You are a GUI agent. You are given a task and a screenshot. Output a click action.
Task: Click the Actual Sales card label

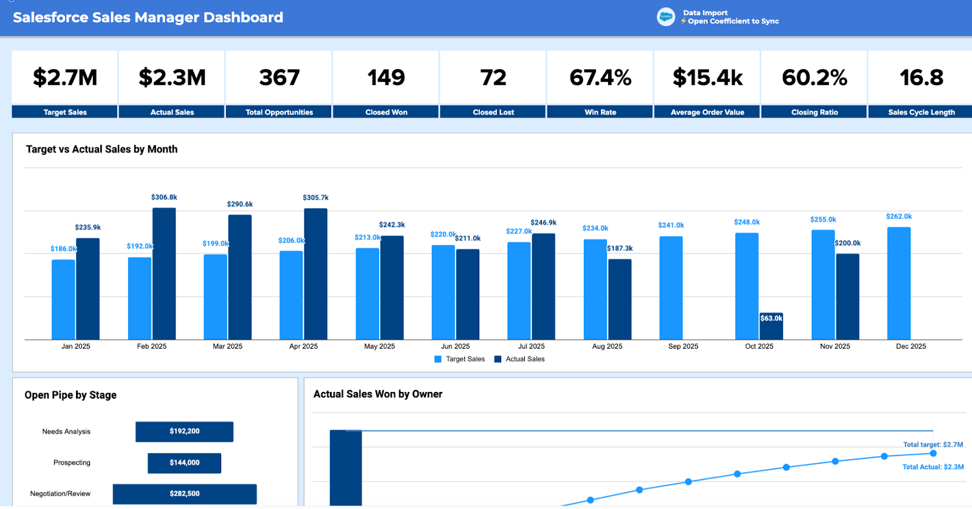(172, 112)
